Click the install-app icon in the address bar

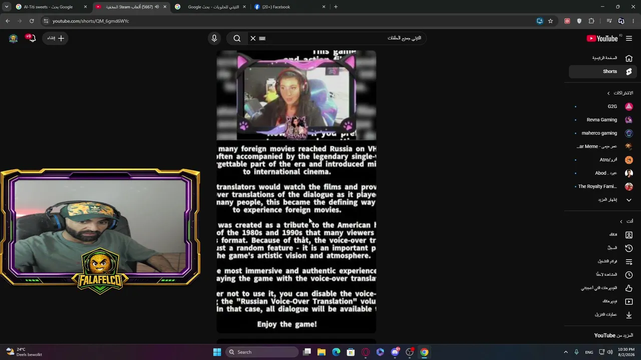539,21
